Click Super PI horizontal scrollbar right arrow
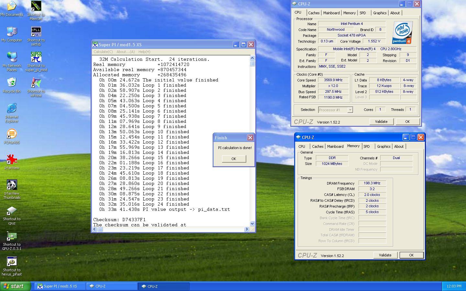The image size is (466, 291). pos(247,229)
